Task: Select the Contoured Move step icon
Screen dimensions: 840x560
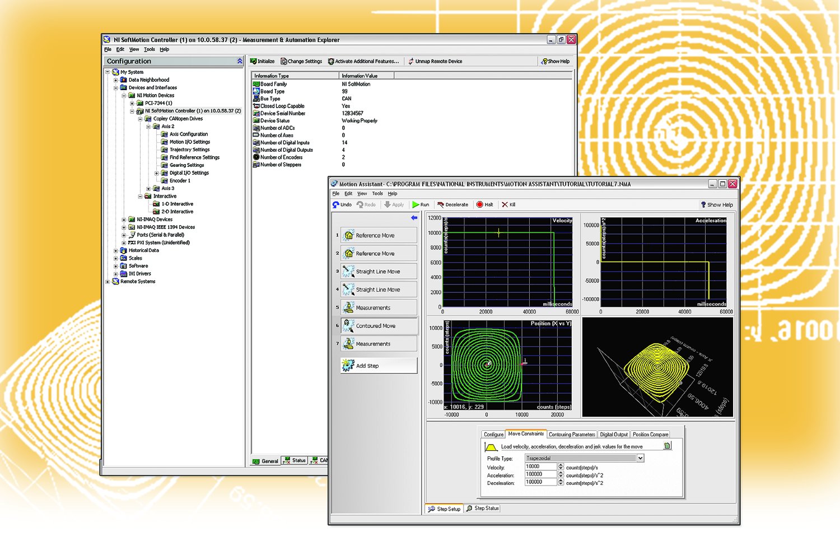Action: [349, 325]
